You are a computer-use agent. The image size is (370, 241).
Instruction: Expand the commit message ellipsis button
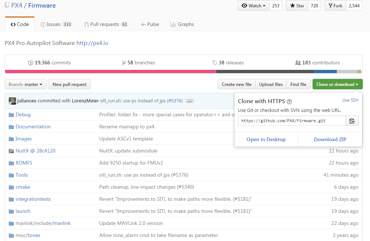(x=190, y=101)
